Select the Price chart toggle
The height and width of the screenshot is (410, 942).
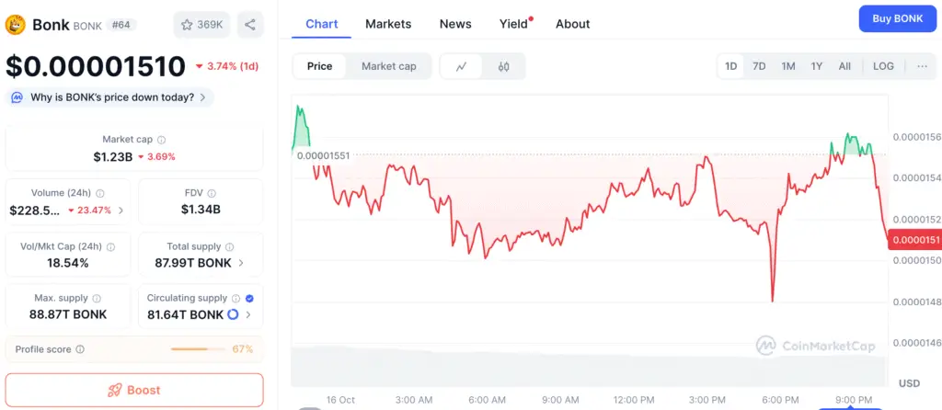coord(319,66)
